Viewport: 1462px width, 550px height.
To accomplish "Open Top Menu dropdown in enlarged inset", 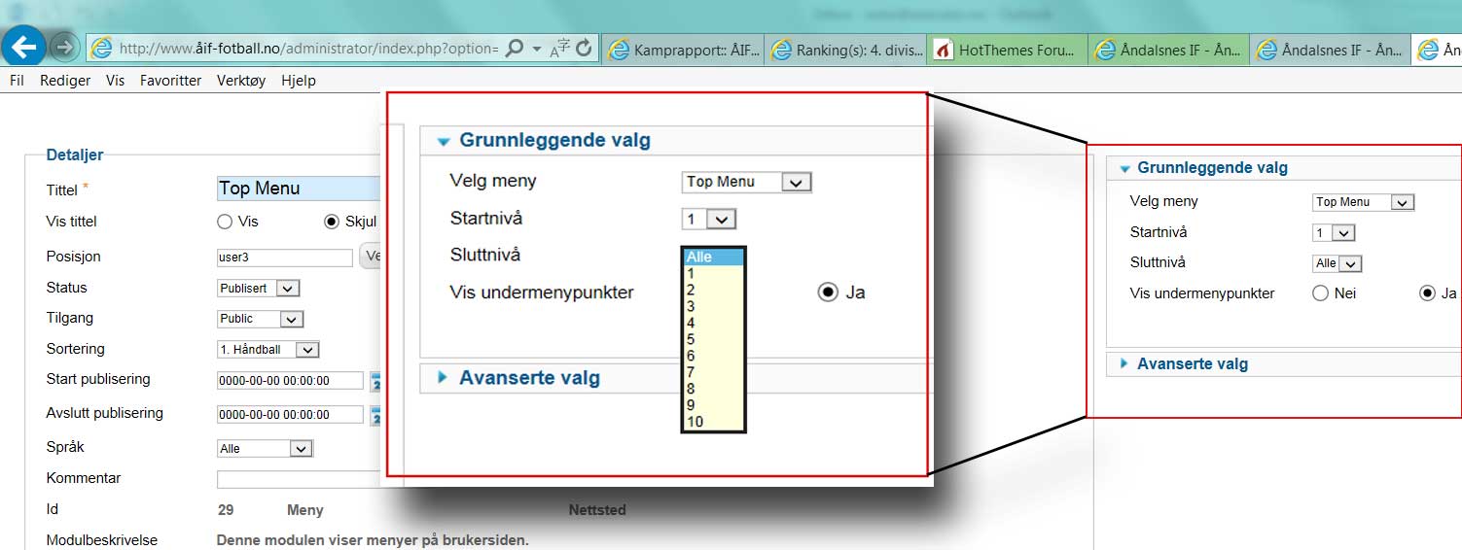I will point(747,182).
